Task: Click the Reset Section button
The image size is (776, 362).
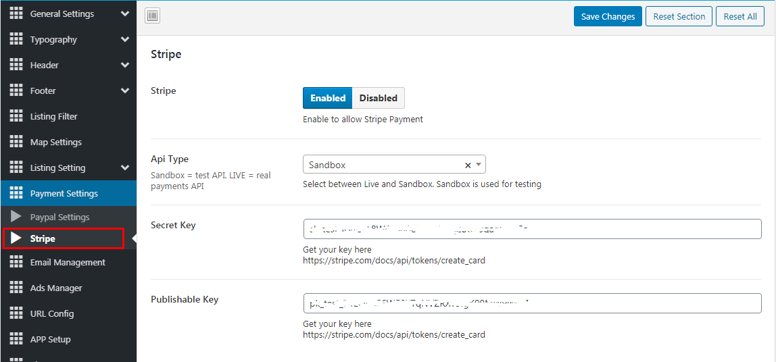Action: (x=679, y=16)
